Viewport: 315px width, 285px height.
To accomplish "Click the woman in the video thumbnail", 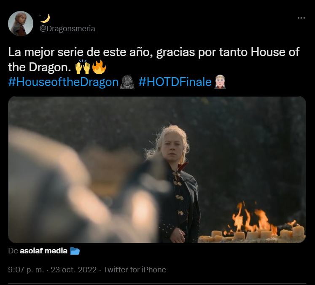I will [x=173, y=184].
